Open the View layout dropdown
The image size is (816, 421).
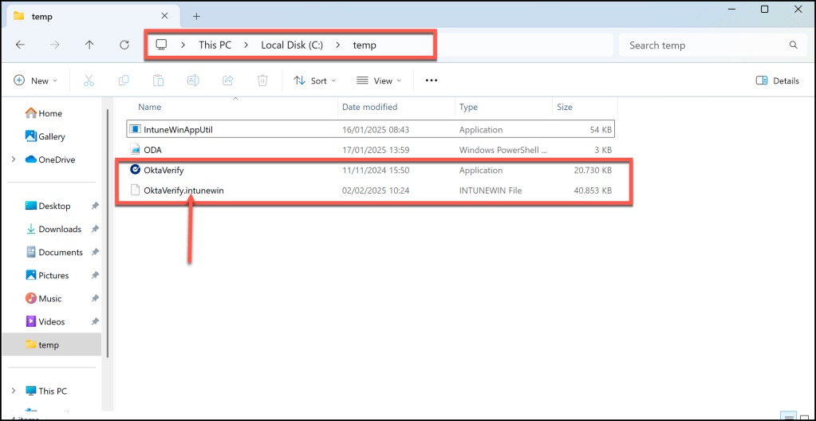[x=379, y=81]
